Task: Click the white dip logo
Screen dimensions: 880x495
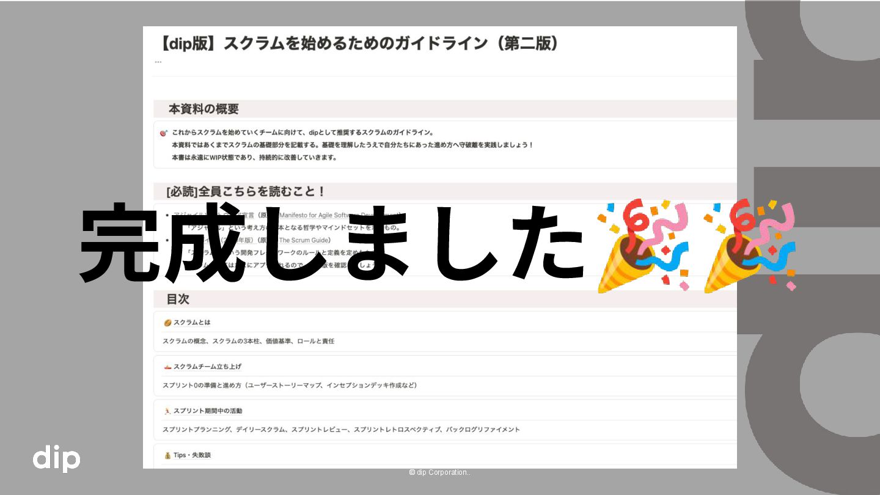Action: coord(56,459)
